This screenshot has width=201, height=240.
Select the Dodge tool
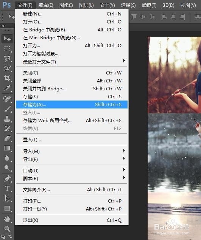(x=7, y=168)
